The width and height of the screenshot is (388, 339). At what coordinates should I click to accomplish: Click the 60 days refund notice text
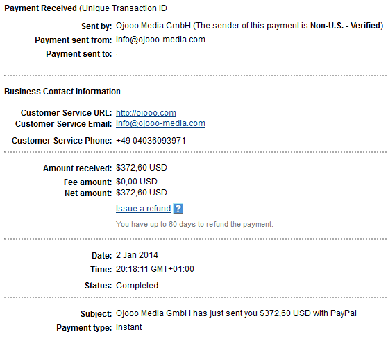pos(194,224)
